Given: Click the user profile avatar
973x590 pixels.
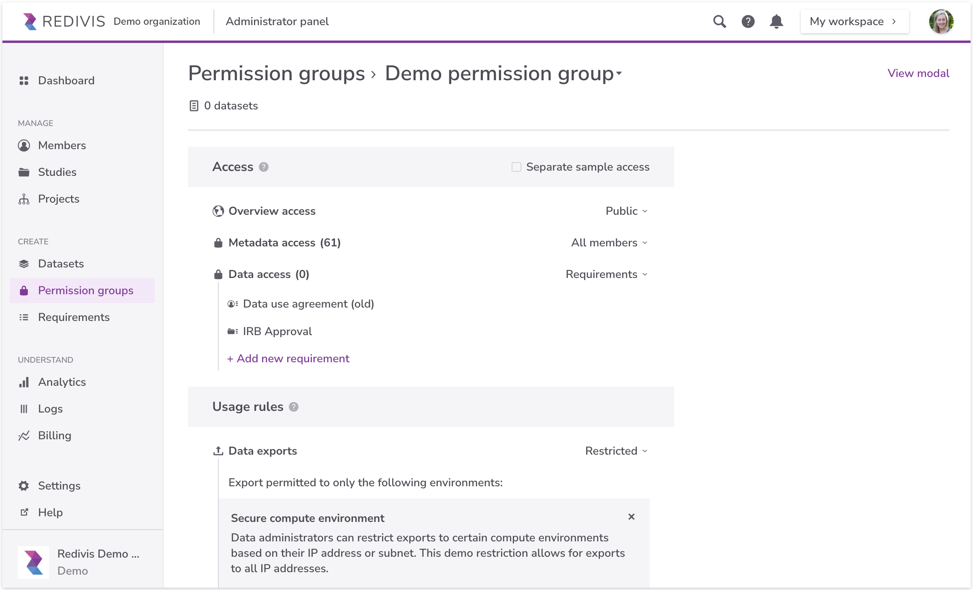Looking at the screenshot, I should tap(941, 21).
